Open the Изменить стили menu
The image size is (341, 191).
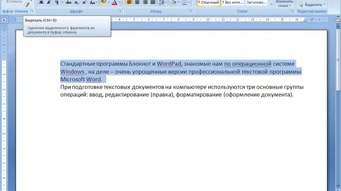pyautogui.click(x=284, y=4)
